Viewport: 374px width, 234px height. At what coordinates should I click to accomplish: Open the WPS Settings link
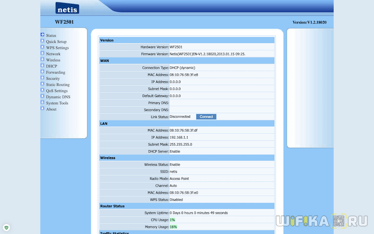[x=57, y=48]
